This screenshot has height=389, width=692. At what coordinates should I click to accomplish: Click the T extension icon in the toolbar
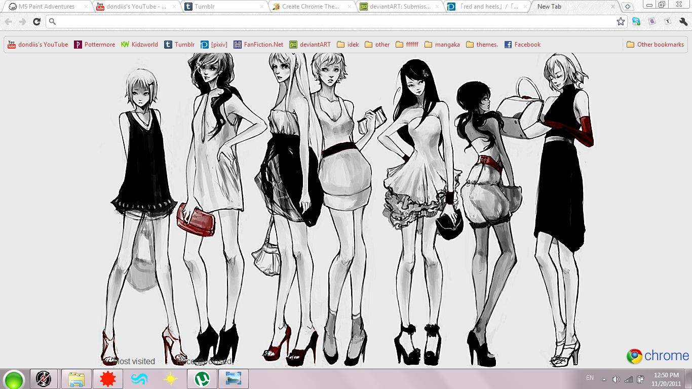[x=668, y=22]
